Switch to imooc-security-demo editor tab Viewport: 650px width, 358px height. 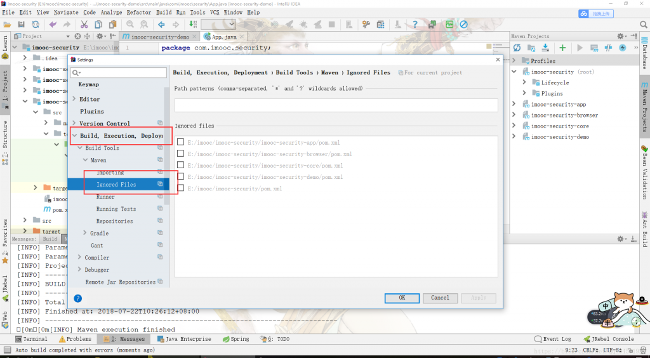point(161,36)
